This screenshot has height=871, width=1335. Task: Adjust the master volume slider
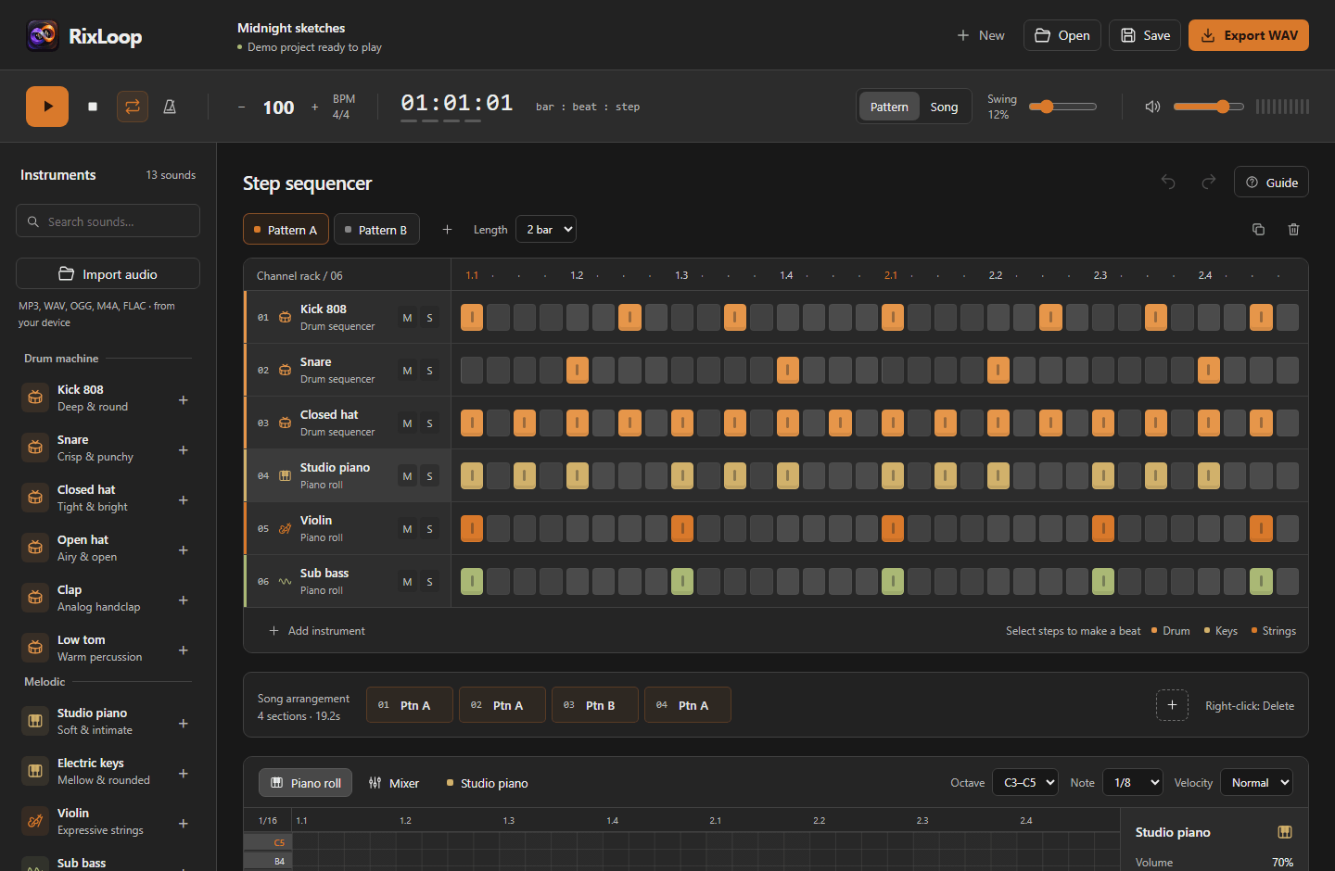1208,107
